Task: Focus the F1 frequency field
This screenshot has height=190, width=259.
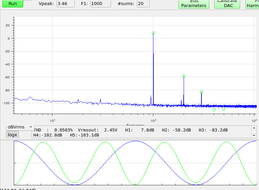Action: tap(101, 4)
